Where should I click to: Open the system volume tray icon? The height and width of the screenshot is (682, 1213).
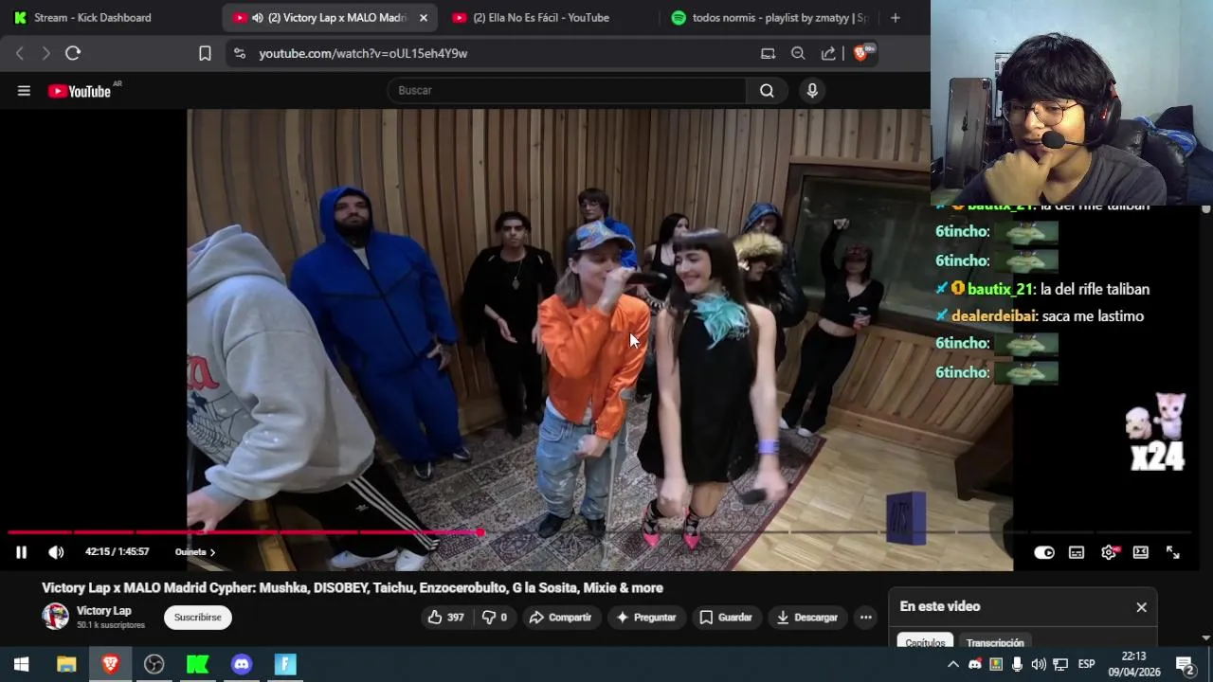[1039, 665]
